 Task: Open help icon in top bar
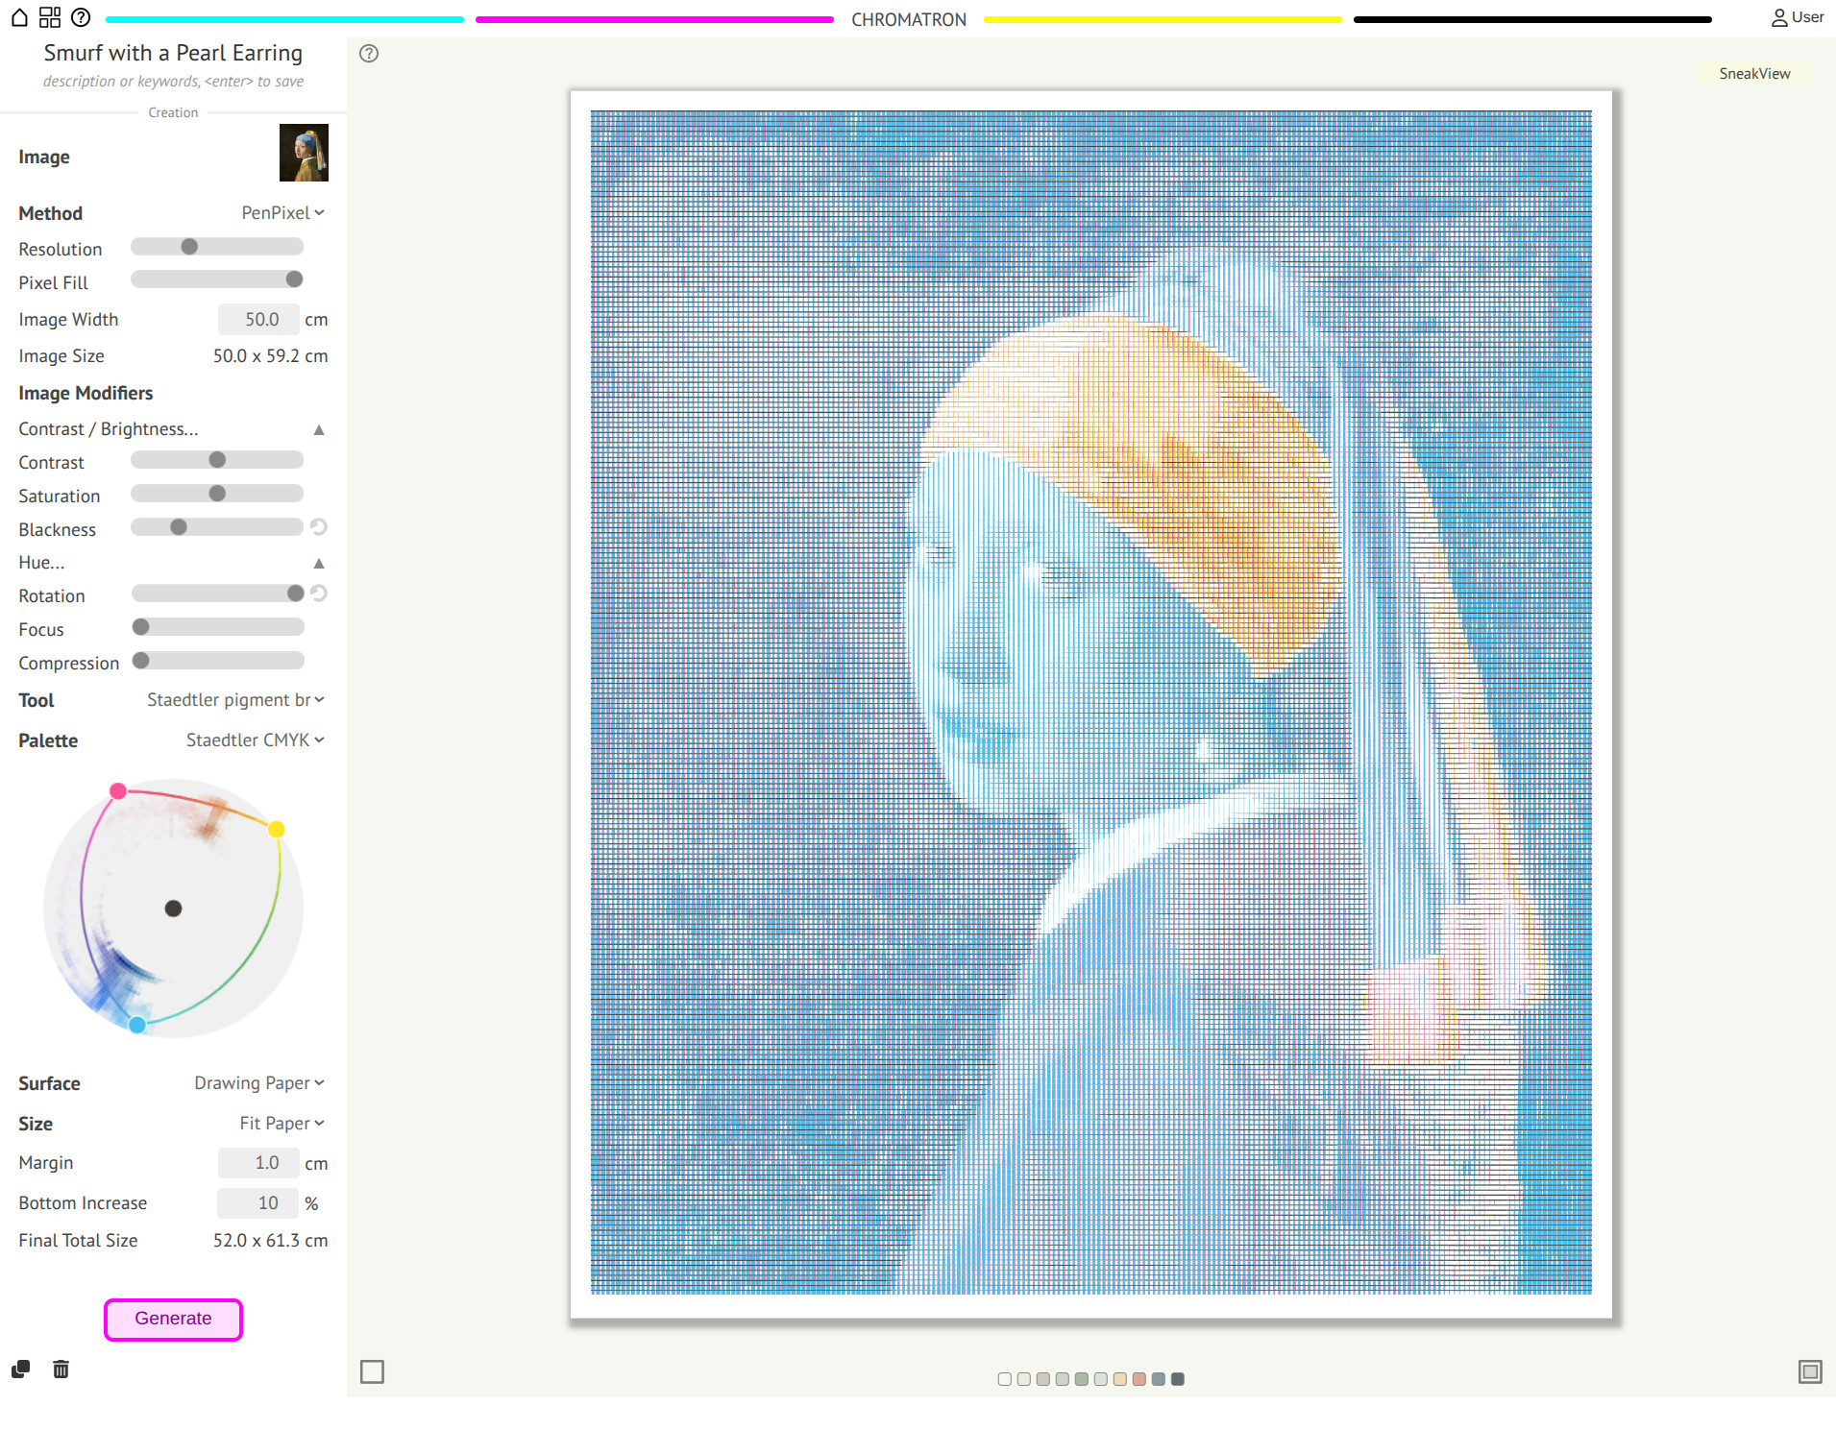pyautogui.click(x=82, y=17)
